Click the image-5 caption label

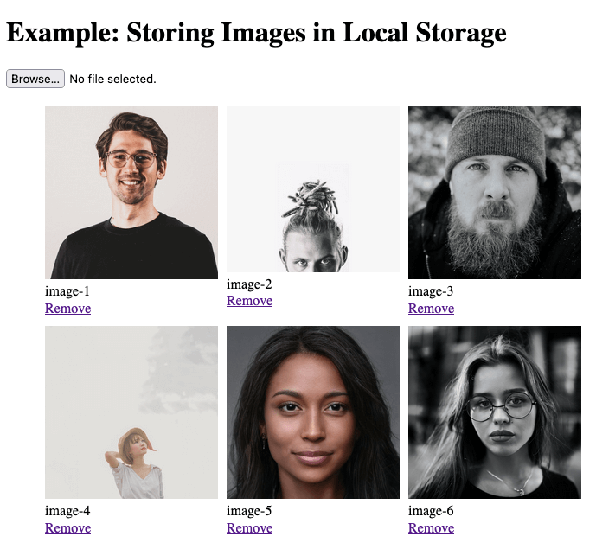[249, 511]
